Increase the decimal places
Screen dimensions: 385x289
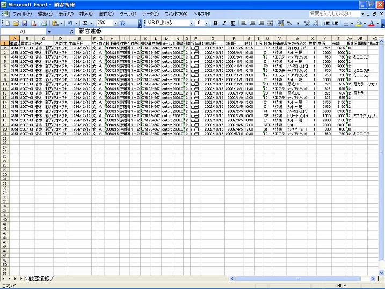307,23
